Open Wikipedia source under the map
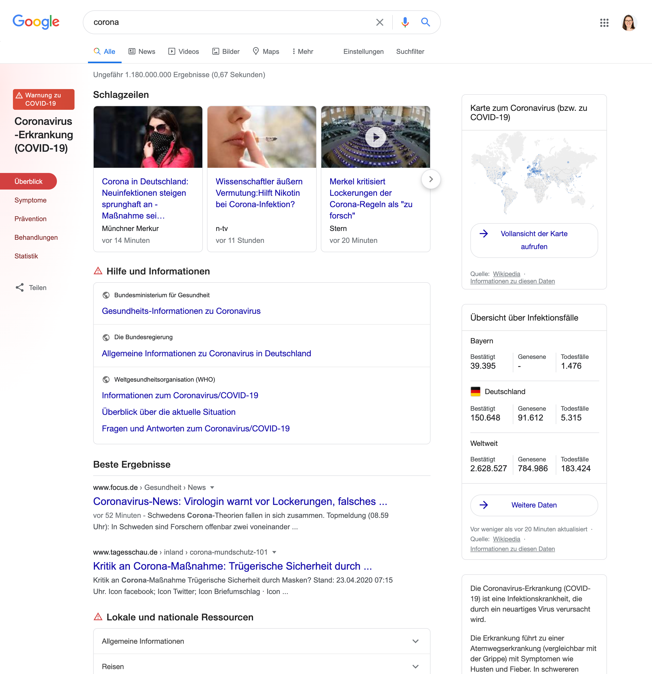This screenshot has height=674, width=652. [506, 274]
